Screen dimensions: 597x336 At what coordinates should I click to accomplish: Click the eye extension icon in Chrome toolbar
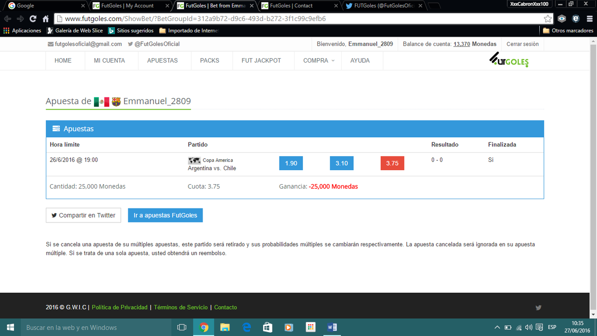(562, 19)
